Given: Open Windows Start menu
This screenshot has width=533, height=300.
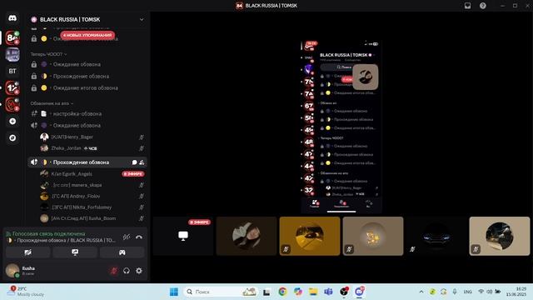Looking at the screenshot, I should 174,292.
